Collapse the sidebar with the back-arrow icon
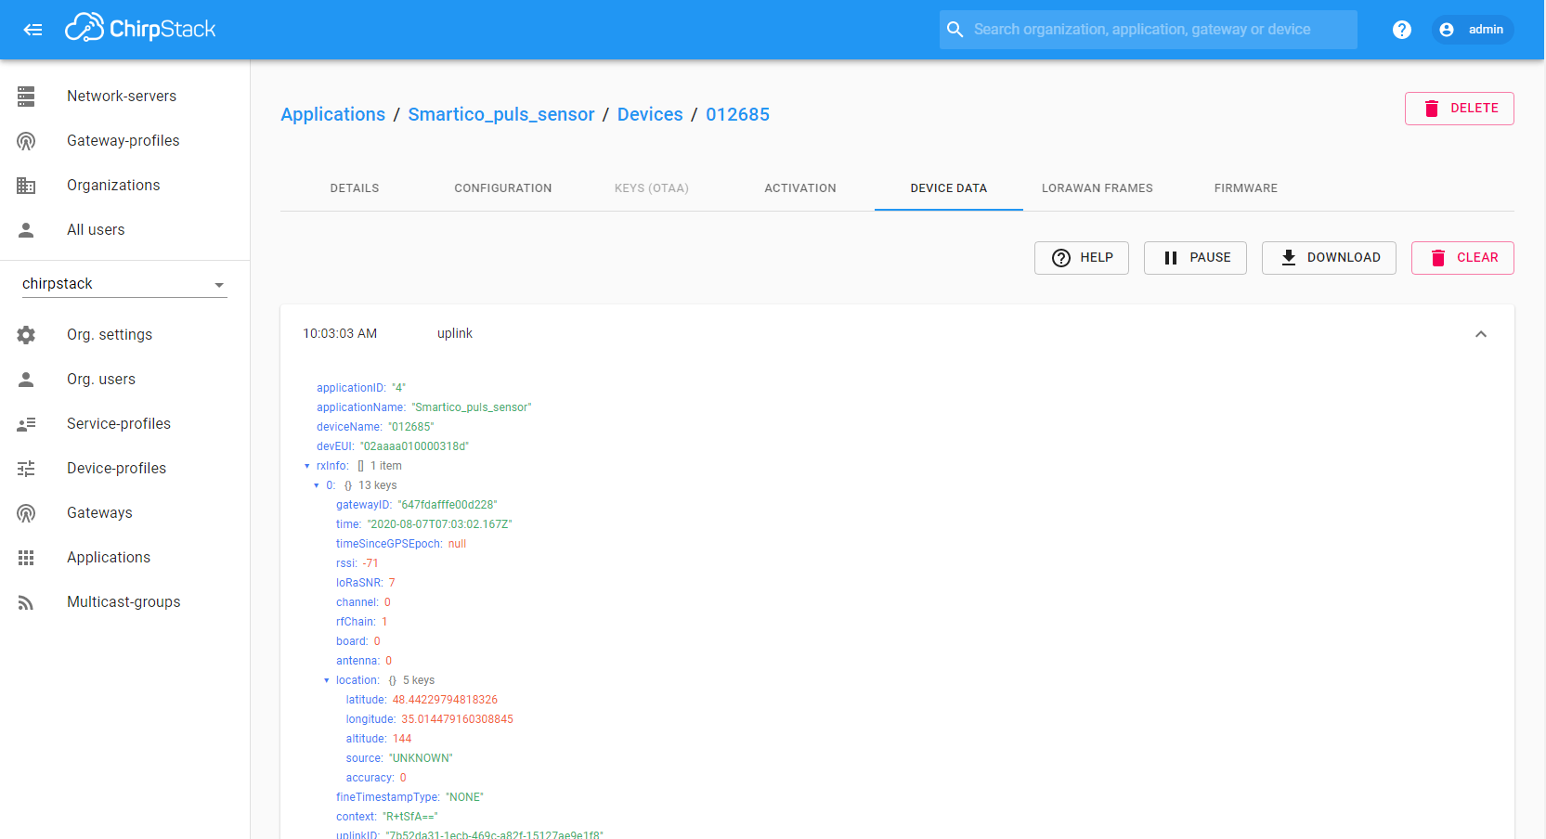Viewport: 1546px width, 839px height. (x=32, y=30)
